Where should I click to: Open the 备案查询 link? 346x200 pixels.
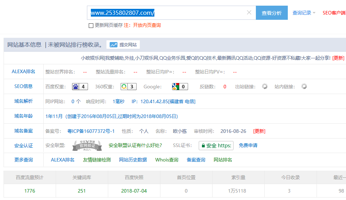point(196,160)
